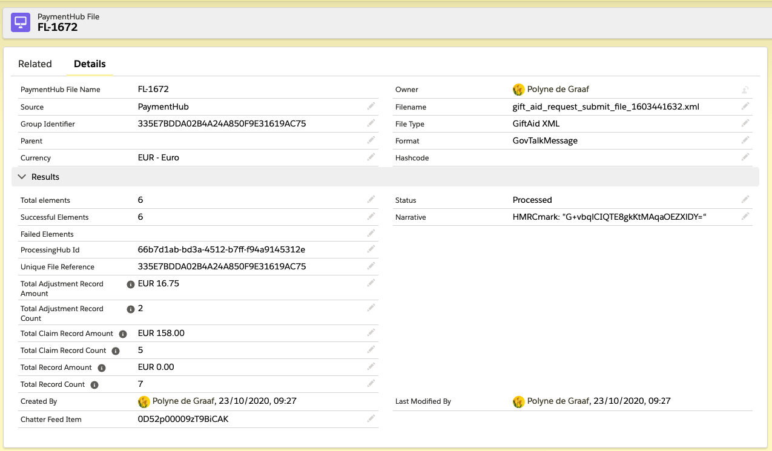Edit the Currency field pencil icon

pos(371,157)
